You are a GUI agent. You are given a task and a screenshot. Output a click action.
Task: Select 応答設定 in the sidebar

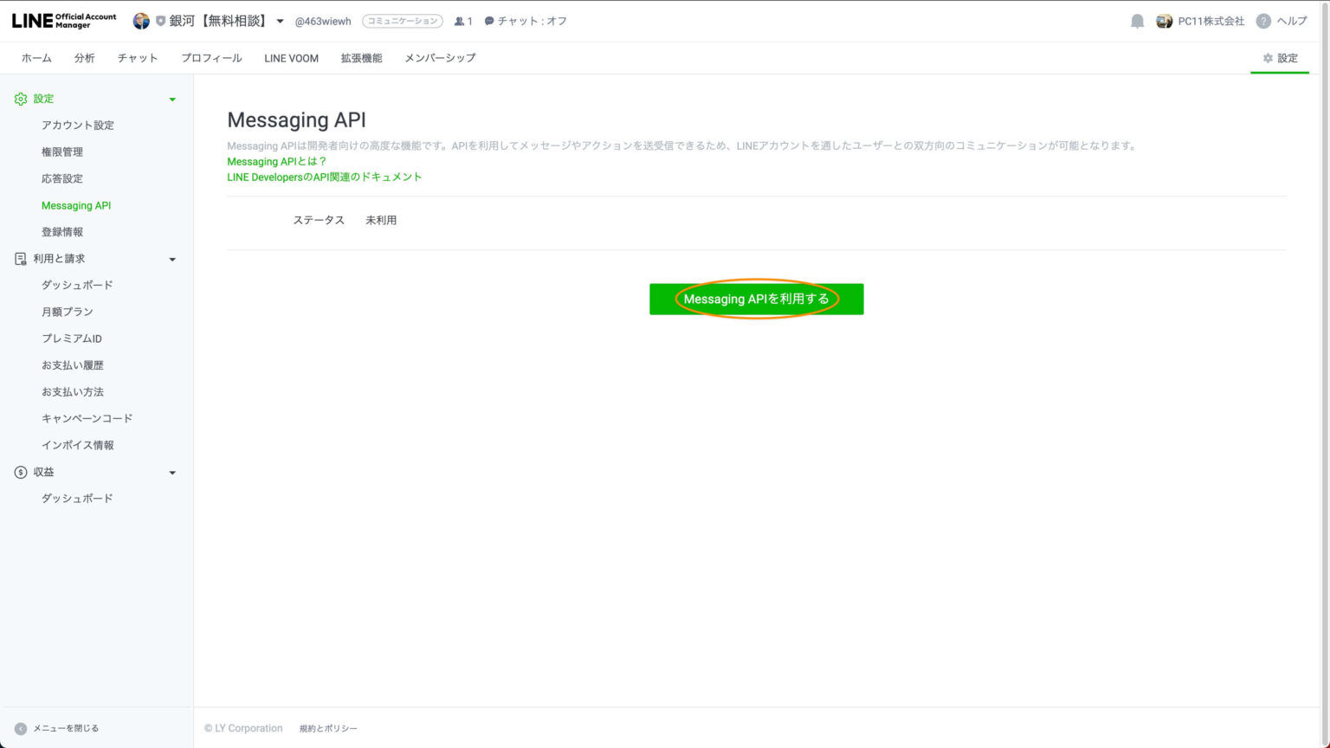62,178
